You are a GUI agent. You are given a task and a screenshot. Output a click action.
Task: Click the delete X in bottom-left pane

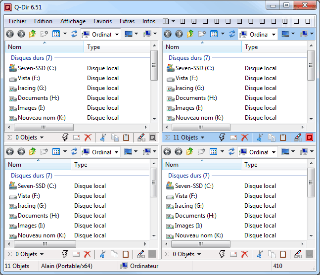[88, 254]
